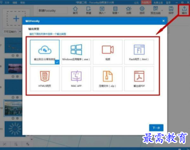Open the gear settings under slide 10
Image resolution: width=190 pixels, height=150 pixels.
point(17,118)
